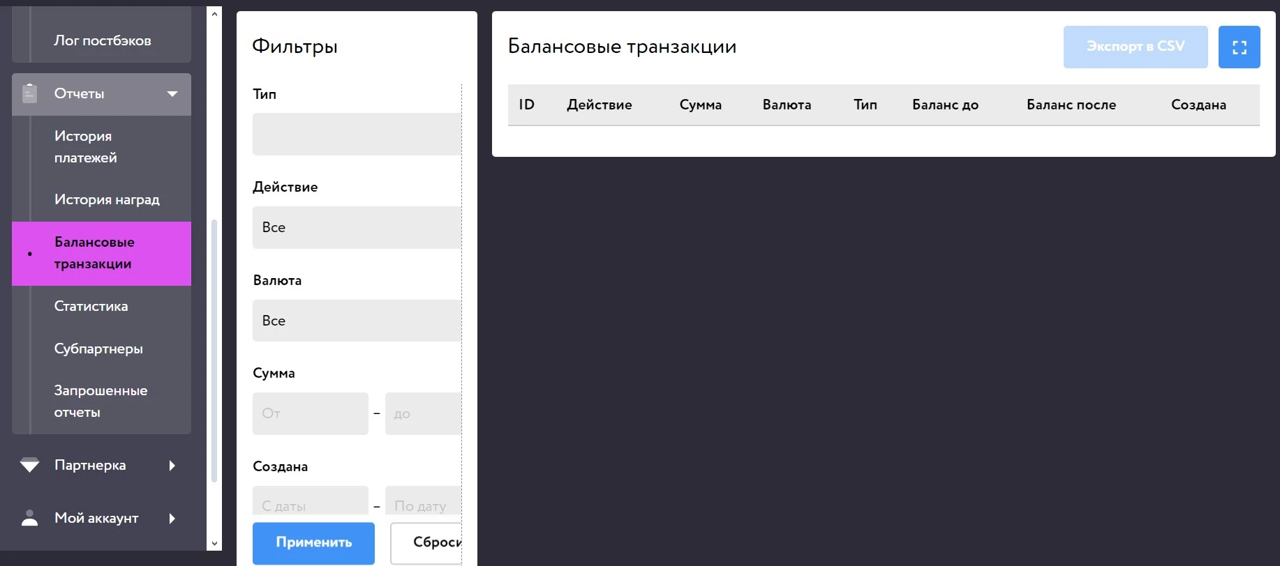The width and height of the screenshot is (1280, 566).
Task: Apply filters with Применить button
Action: (x=313, y=543)
